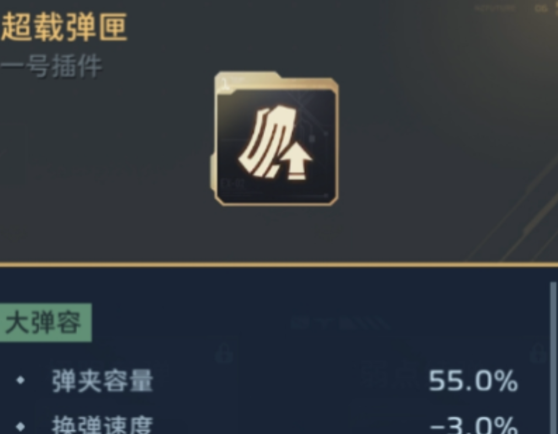558x434 pixels.
Task: Select the 大弹容 green tag
Action: click(x=46, y=323)
